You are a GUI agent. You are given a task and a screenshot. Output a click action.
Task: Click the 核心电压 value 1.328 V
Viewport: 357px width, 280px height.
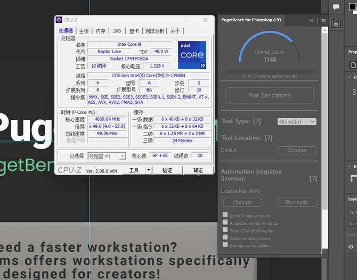[157, 66]
